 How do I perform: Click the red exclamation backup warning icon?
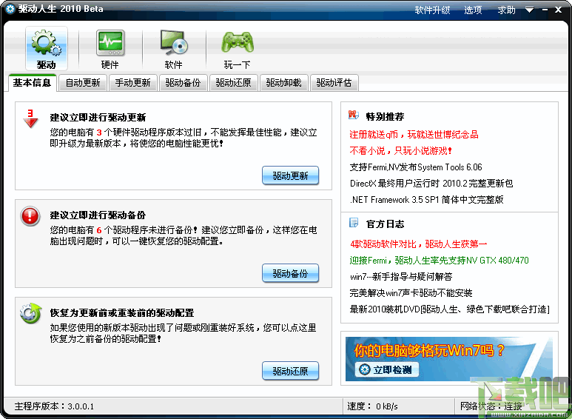(x=30, y=216)
